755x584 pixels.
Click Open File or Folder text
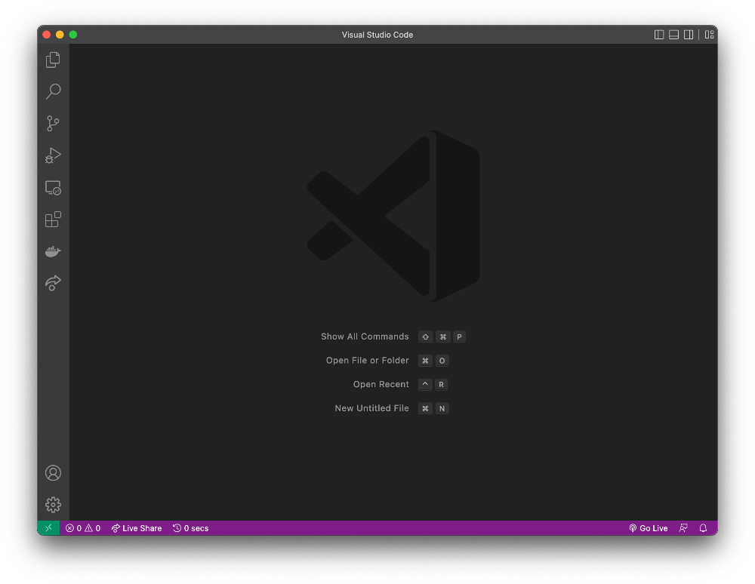pyautogui.click(x=368, y=361)
